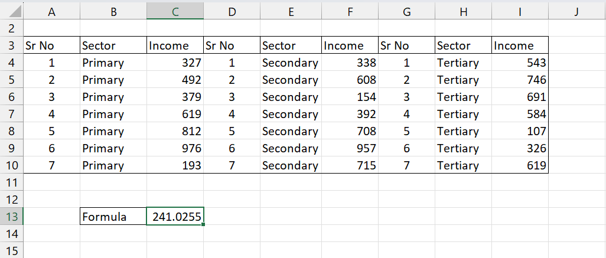Viewport: 606px width, 258px height.
Task: Click the Sr No header in column A
Action: (51, 45)
